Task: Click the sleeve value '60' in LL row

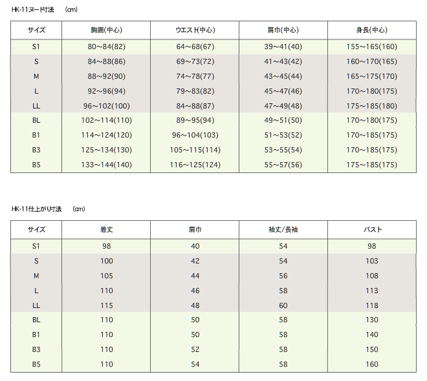Action: [x=283, y=305]
